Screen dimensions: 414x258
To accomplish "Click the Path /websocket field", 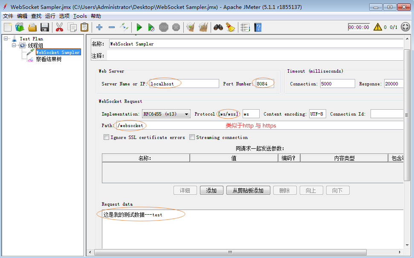I will [x=260, y=125].
